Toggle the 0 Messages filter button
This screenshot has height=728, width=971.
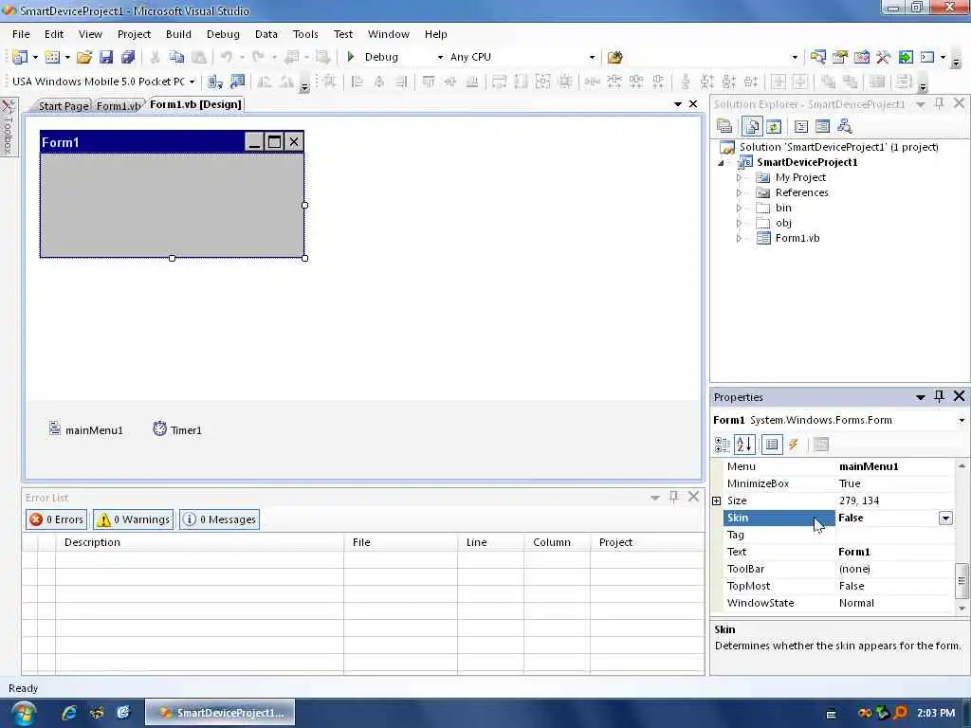pos(219,519)
